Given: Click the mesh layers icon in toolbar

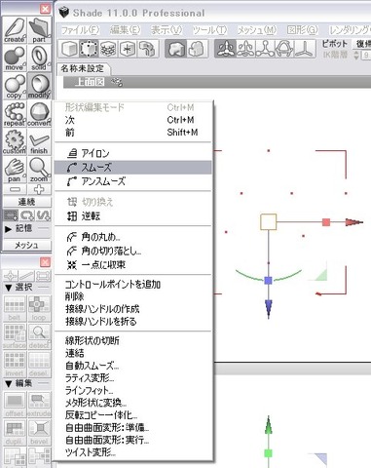Looking at the screenshot, I should [108, 49].
